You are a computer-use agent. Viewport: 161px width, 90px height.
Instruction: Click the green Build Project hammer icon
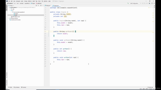pos(128,3)
